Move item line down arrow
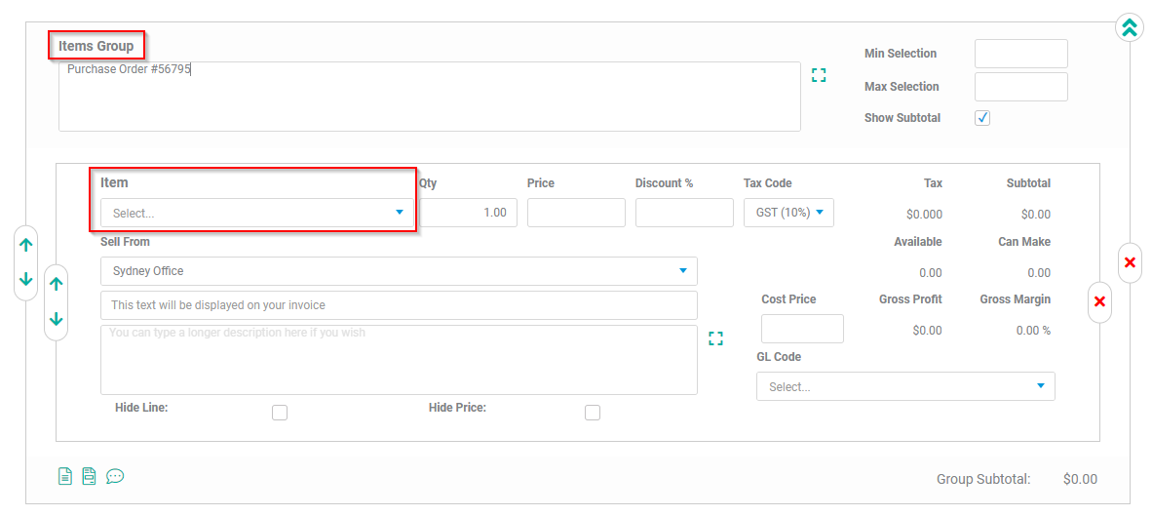Image resolution: width=1152 pixels, height=516 pixels. click(57, 319)
